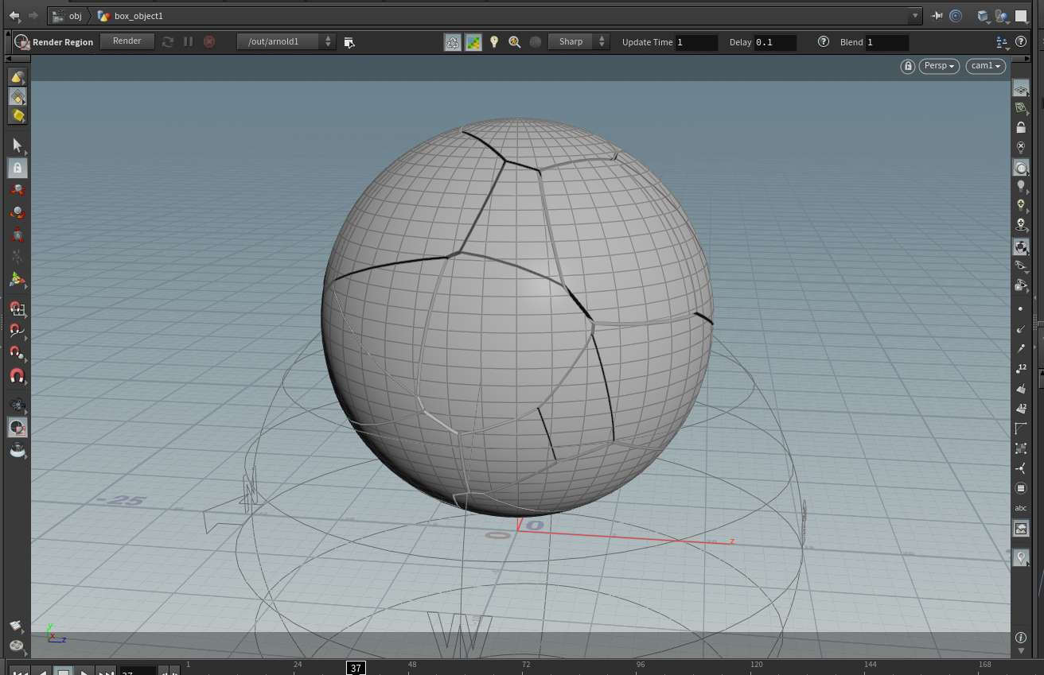This screenshot has height=675, width=1044.
Task: Open the toolbar layout options dropdown
Action: point(1003,42)
